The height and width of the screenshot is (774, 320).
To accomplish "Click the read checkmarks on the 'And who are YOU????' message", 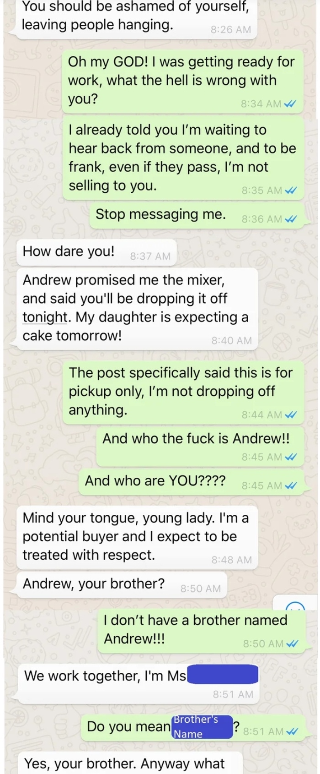I will point(291,485).
